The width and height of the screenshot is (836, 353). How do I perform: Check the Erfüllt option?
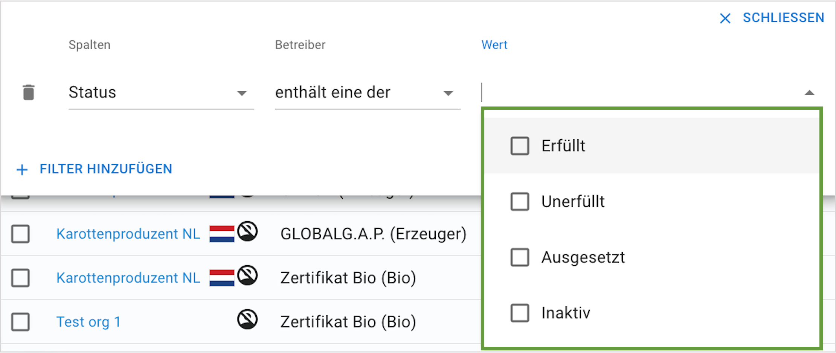tap(520, 146)
